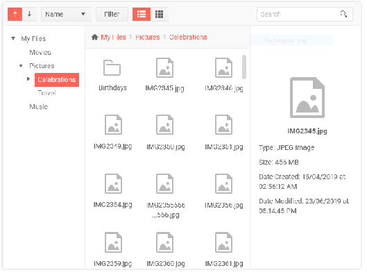Switch to list view
This screenshot has height=275, width=367.
coord(142,15)
